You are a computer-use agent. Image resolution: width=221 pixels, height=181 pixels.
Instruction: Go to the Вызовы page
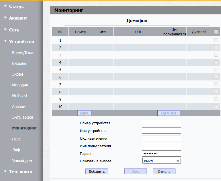click(19, 64)
